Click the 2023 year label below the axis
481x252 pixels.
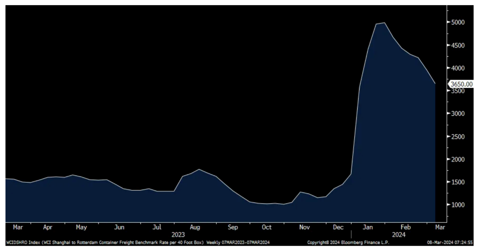[178, 235]
